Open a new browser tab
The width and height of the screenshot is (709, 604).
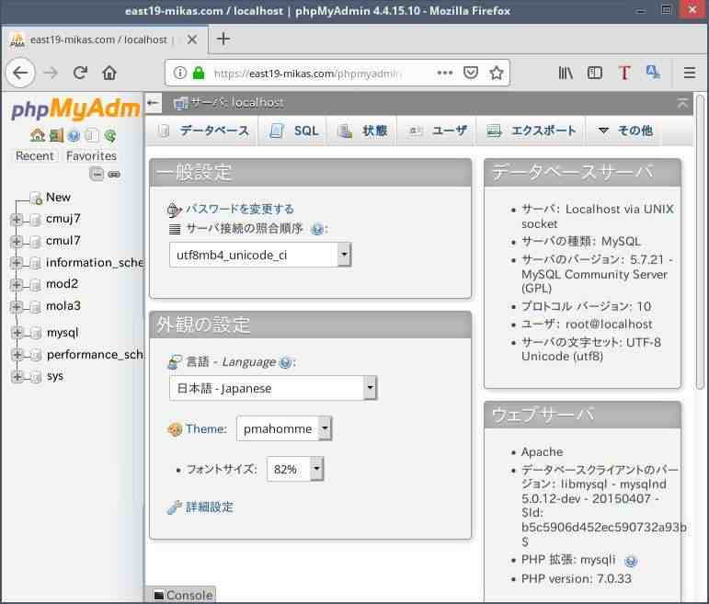click(223, 39)
